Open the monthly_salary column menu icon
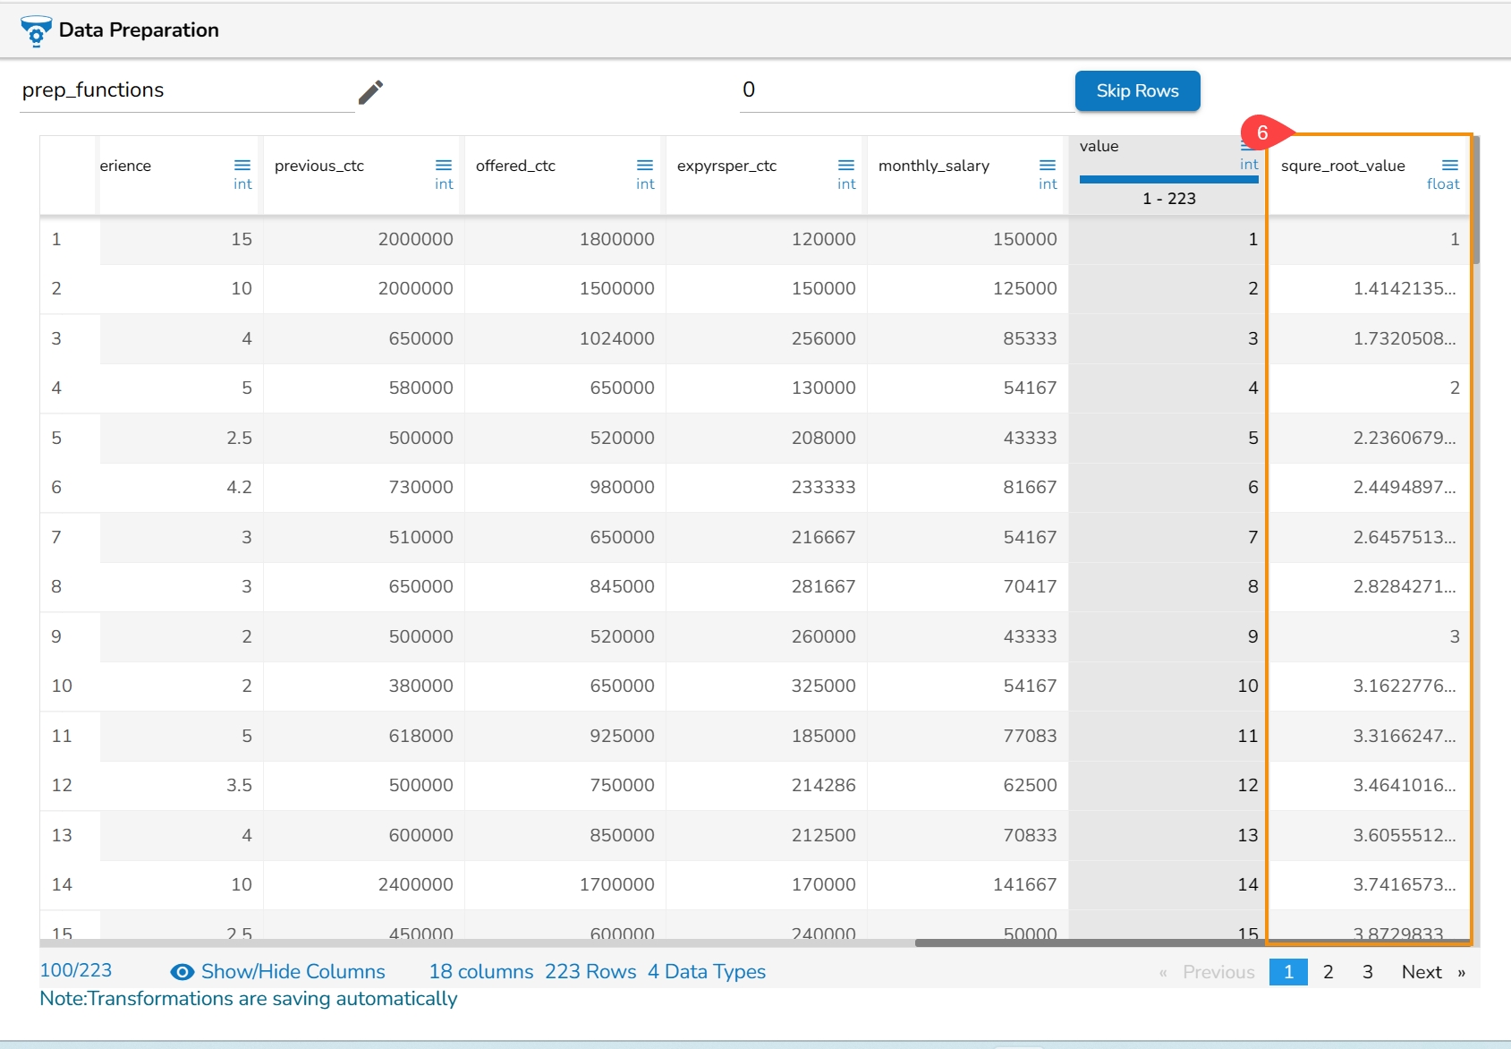This screenshot has width=1511, height=1049. (x=1048, y=166)
